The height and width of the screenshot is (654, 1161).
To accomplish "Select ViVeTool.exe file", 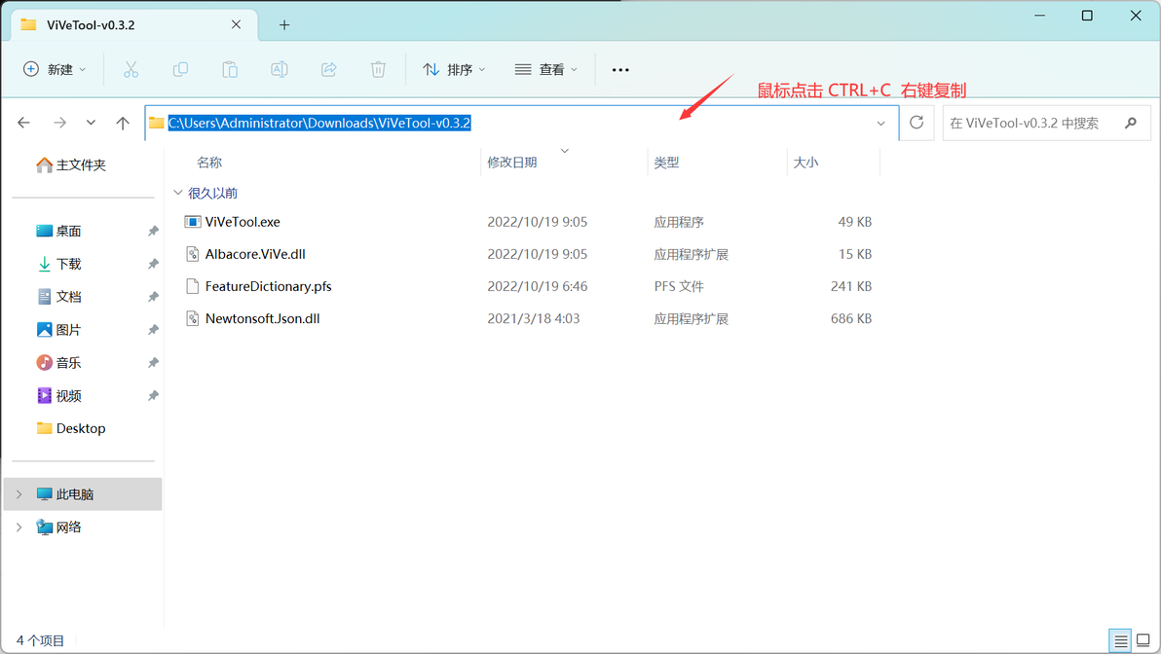I will tap(243, 222).
